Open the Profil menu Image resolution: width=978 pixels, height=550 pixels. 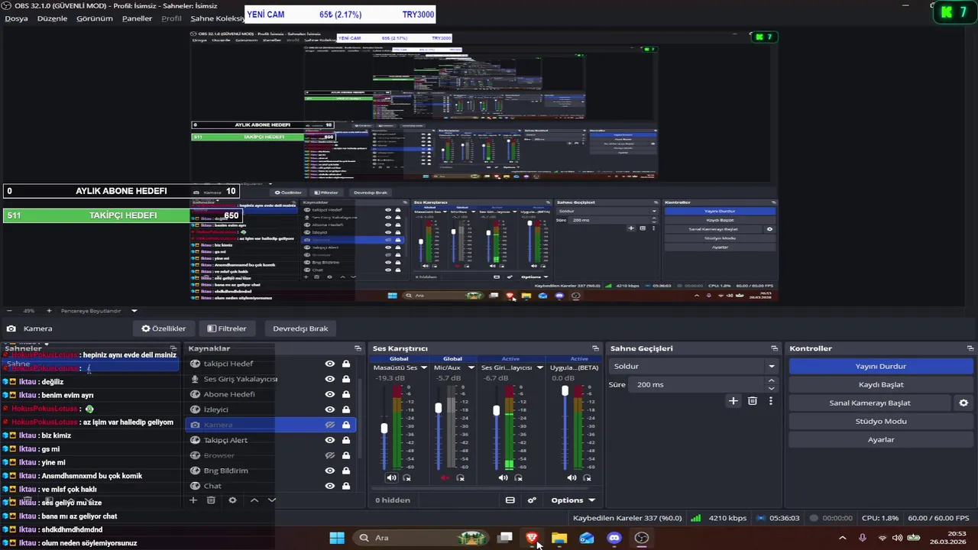click(172, 18)
